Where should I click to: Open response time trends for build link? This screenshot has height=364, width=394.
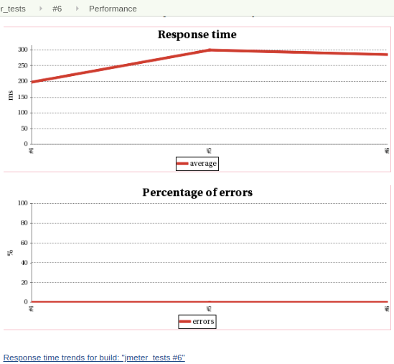point(94,358)
